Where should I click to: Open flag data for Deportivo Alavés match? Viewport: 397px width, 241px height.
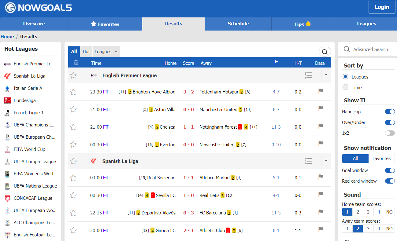coord(321,212)
